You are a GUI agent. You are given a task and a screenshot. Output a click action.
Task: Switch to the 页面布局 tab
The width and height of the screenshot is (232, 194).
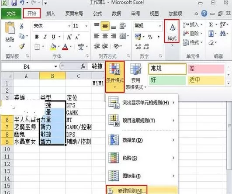pos(74,14)
